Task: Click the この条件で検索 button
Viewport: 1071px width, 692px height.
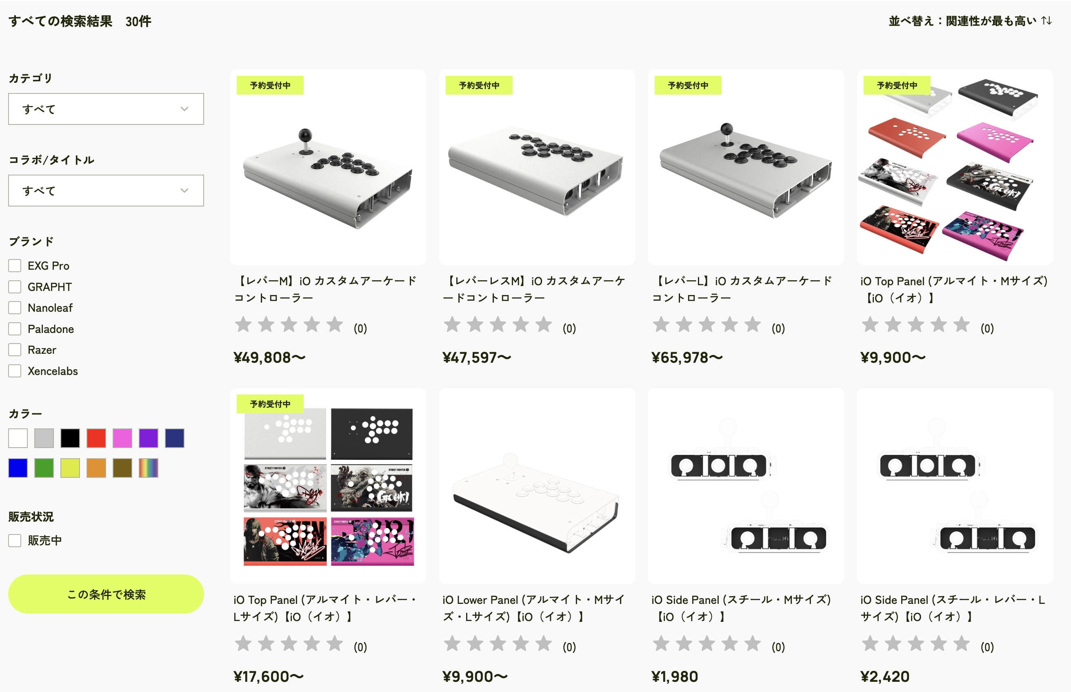Action: pos(106,594)
